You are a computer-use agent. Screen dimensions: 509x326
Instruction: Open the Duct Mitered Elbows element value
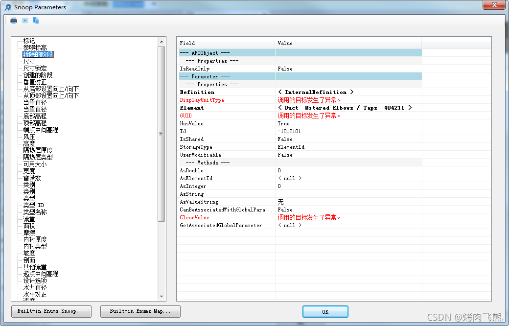coord(345,108)
